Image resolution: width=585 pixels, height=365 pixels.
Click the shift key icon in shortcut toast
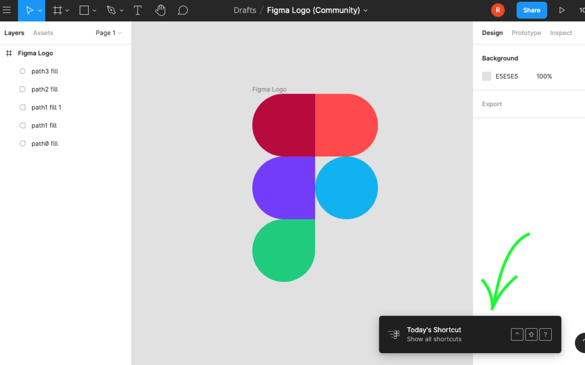click(x=531, y=334)
